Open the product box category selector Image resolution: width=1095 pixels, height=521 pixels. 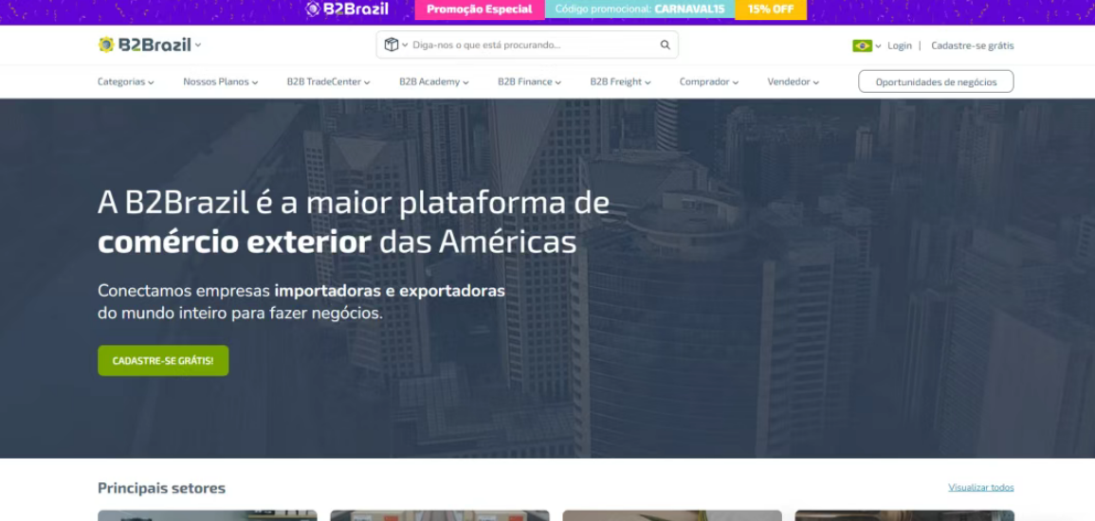click(394, 45)
